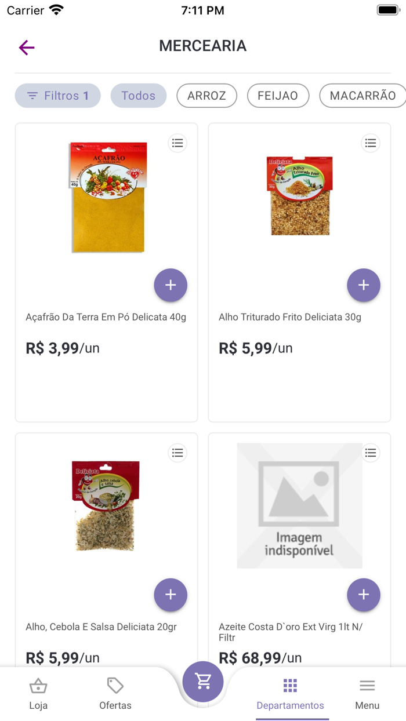Enable the FEIJAO category filter
Viewport: 406px width, 721px height.
pyautogui.click(x=278, y=96)
